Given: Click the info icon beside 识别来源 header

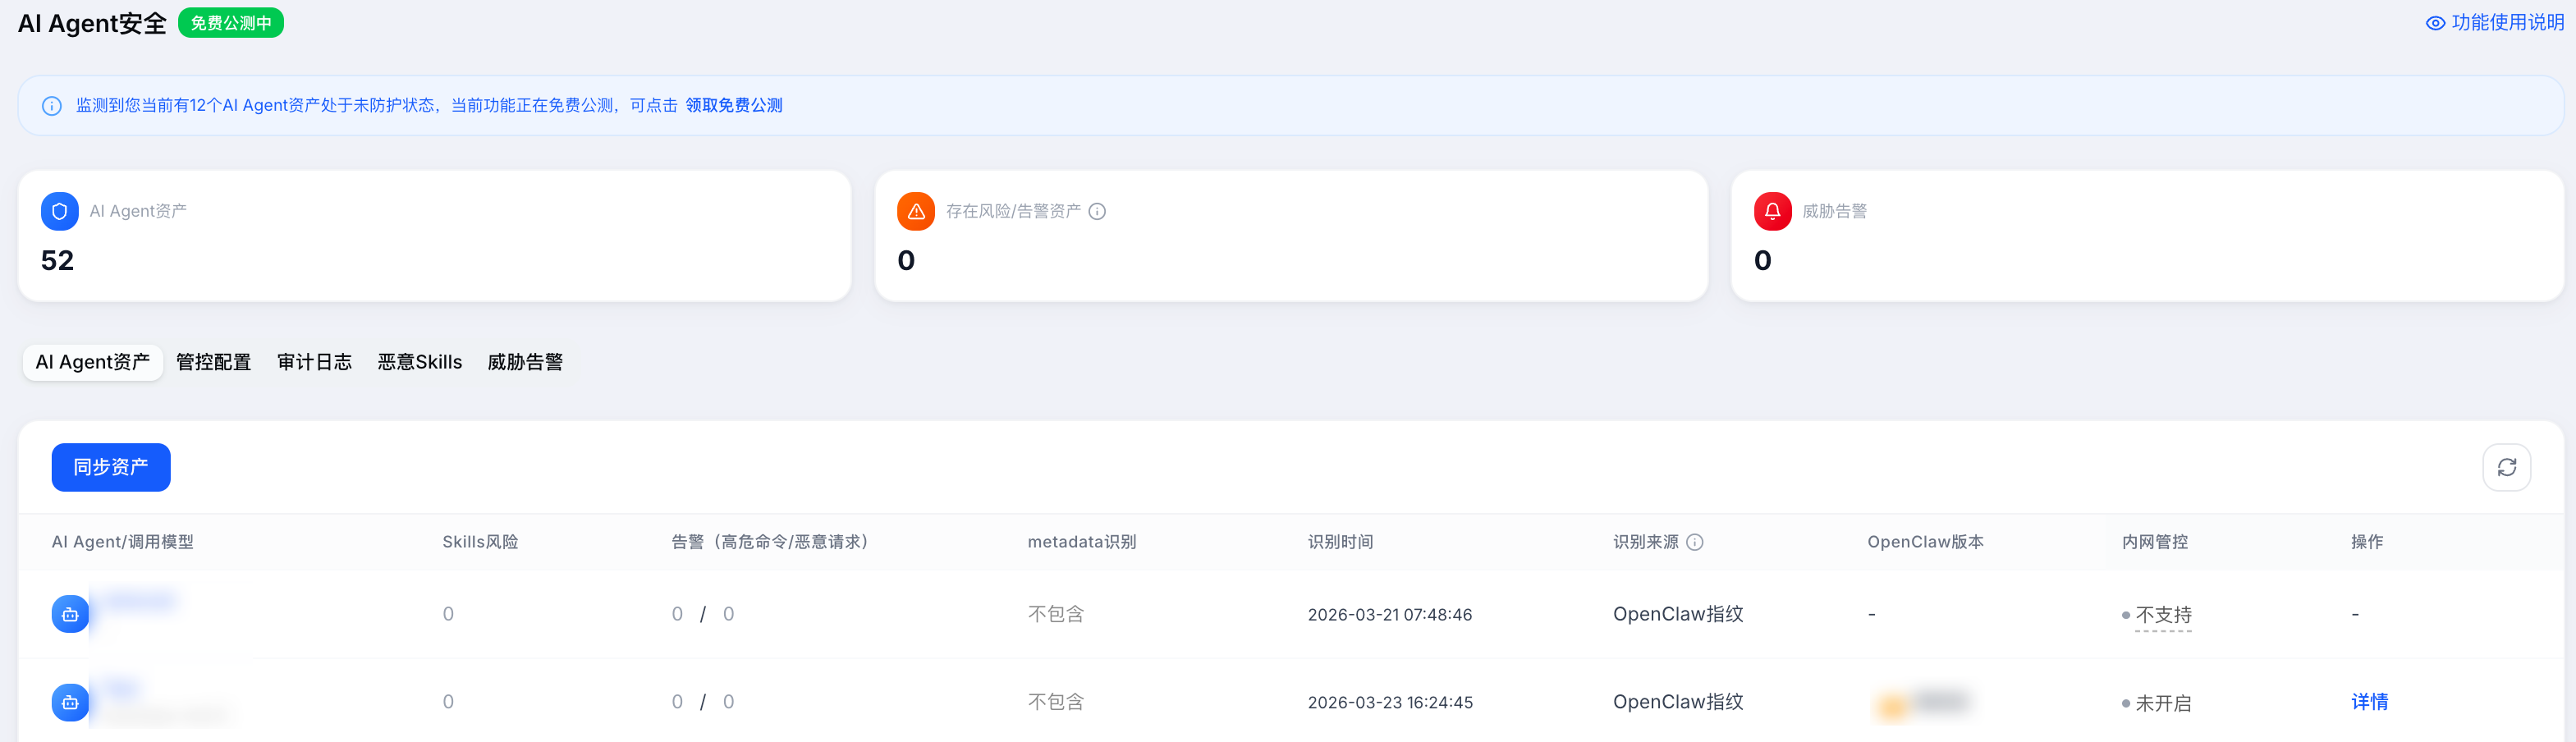Looking at the screenshot, I should point(1695,542).
